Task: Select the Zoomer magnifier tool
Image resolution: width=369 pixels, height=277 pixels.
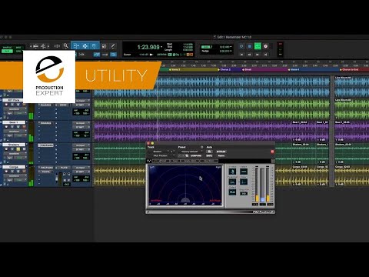Action: coord(66,46)
